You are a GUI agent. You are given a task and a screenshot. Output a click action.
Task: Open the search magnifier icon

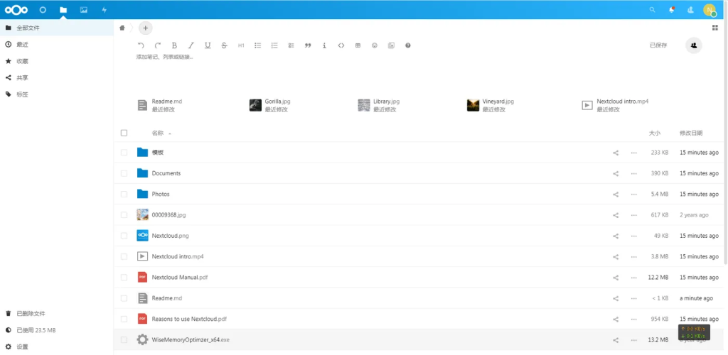pos(653,10)
